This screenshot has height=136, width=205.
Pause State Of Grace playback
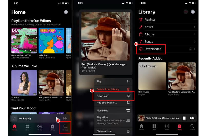coord(184,118)
